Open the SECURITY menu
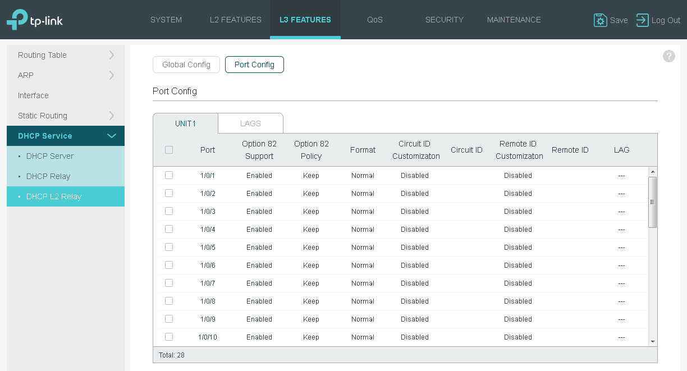Image resolution: width=687 pixels, height=371 pixels. click(445, 20)
